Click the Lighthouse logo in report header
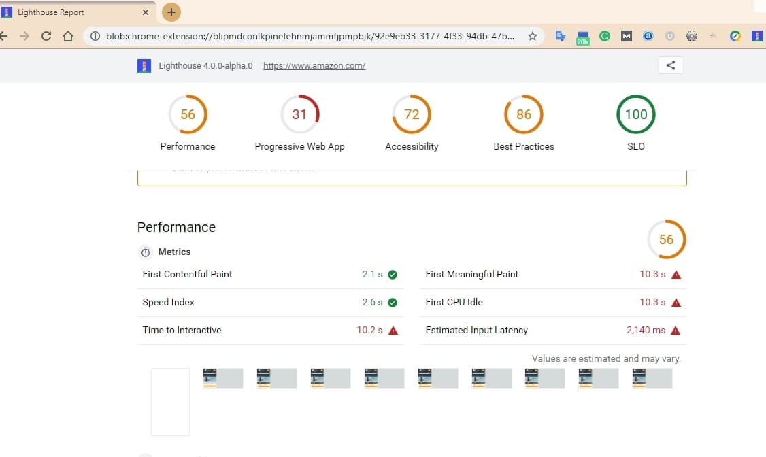This screenshot has width=766, height=457. tap(144, 66)
